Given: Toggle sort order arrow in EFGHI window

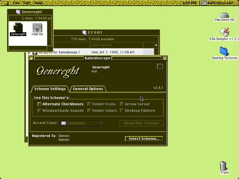Looking at the screenshot, I should (156, 45).
